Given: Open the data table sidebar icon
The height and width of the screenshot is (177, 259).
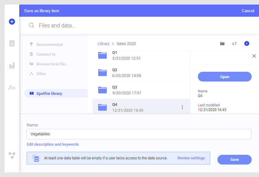Looking at the screenshot, I should pos(12,43).
